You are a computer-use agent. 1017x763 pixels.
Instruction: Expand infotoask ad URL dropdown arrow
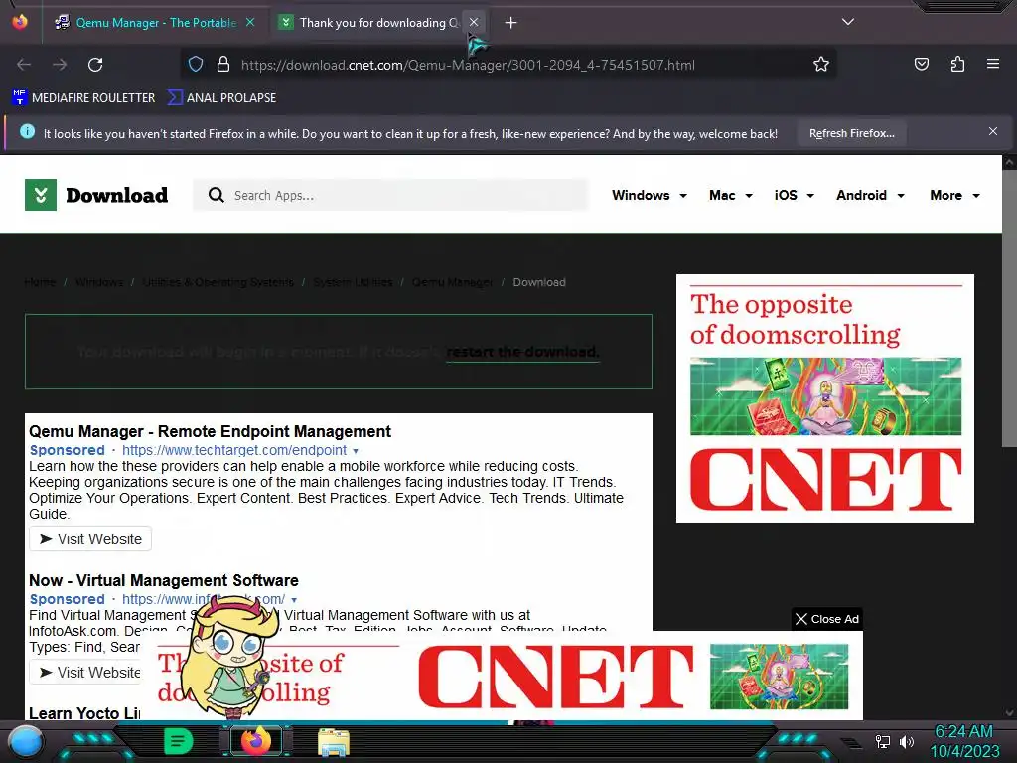point(294,600)
